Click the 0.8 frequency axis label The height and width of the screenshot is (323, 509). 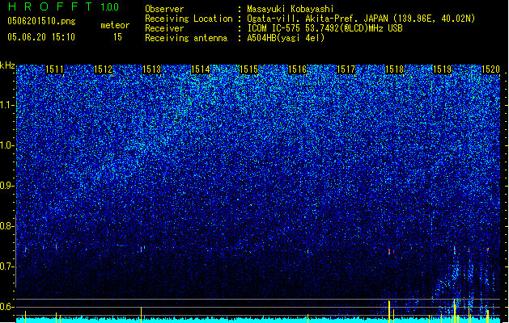6,226
